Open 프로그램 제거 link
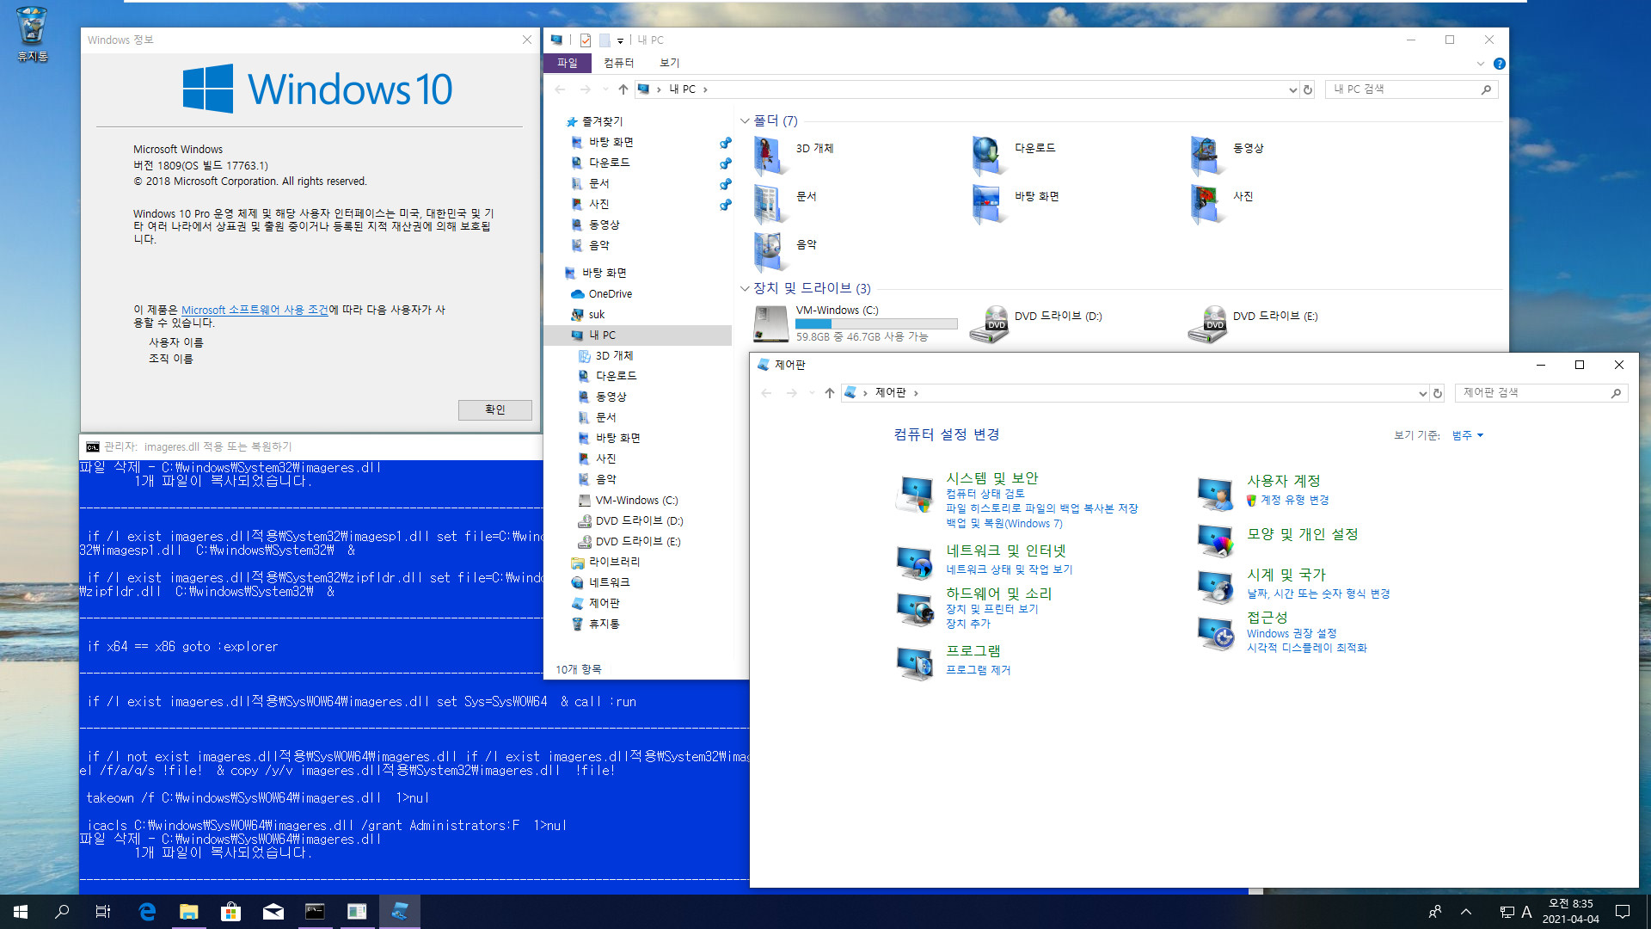 point(978,670)
